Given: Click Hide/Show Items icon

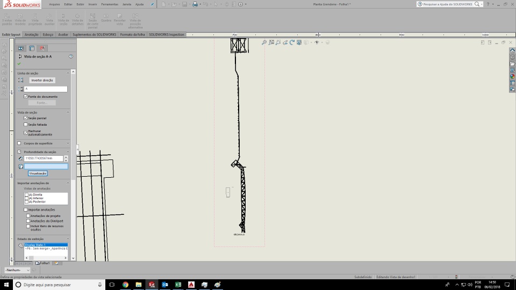Looking at the screenshot, I should pos(317,42).
